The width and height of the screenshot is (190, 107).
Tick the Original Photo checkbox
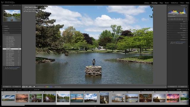point(169,16)
